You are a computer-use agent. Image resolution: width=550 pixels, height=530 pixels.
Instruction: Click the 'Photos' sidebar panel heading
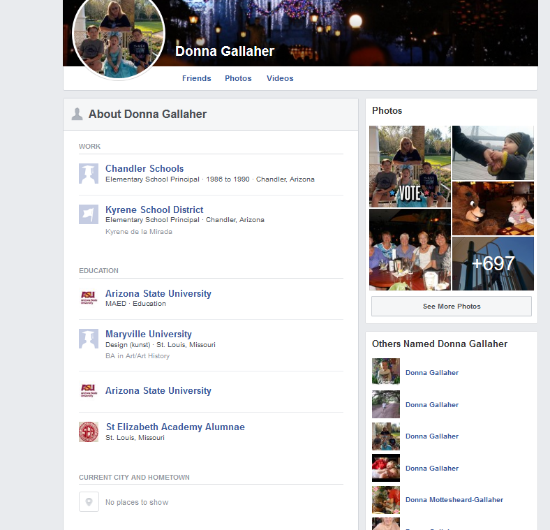(387, 110)
